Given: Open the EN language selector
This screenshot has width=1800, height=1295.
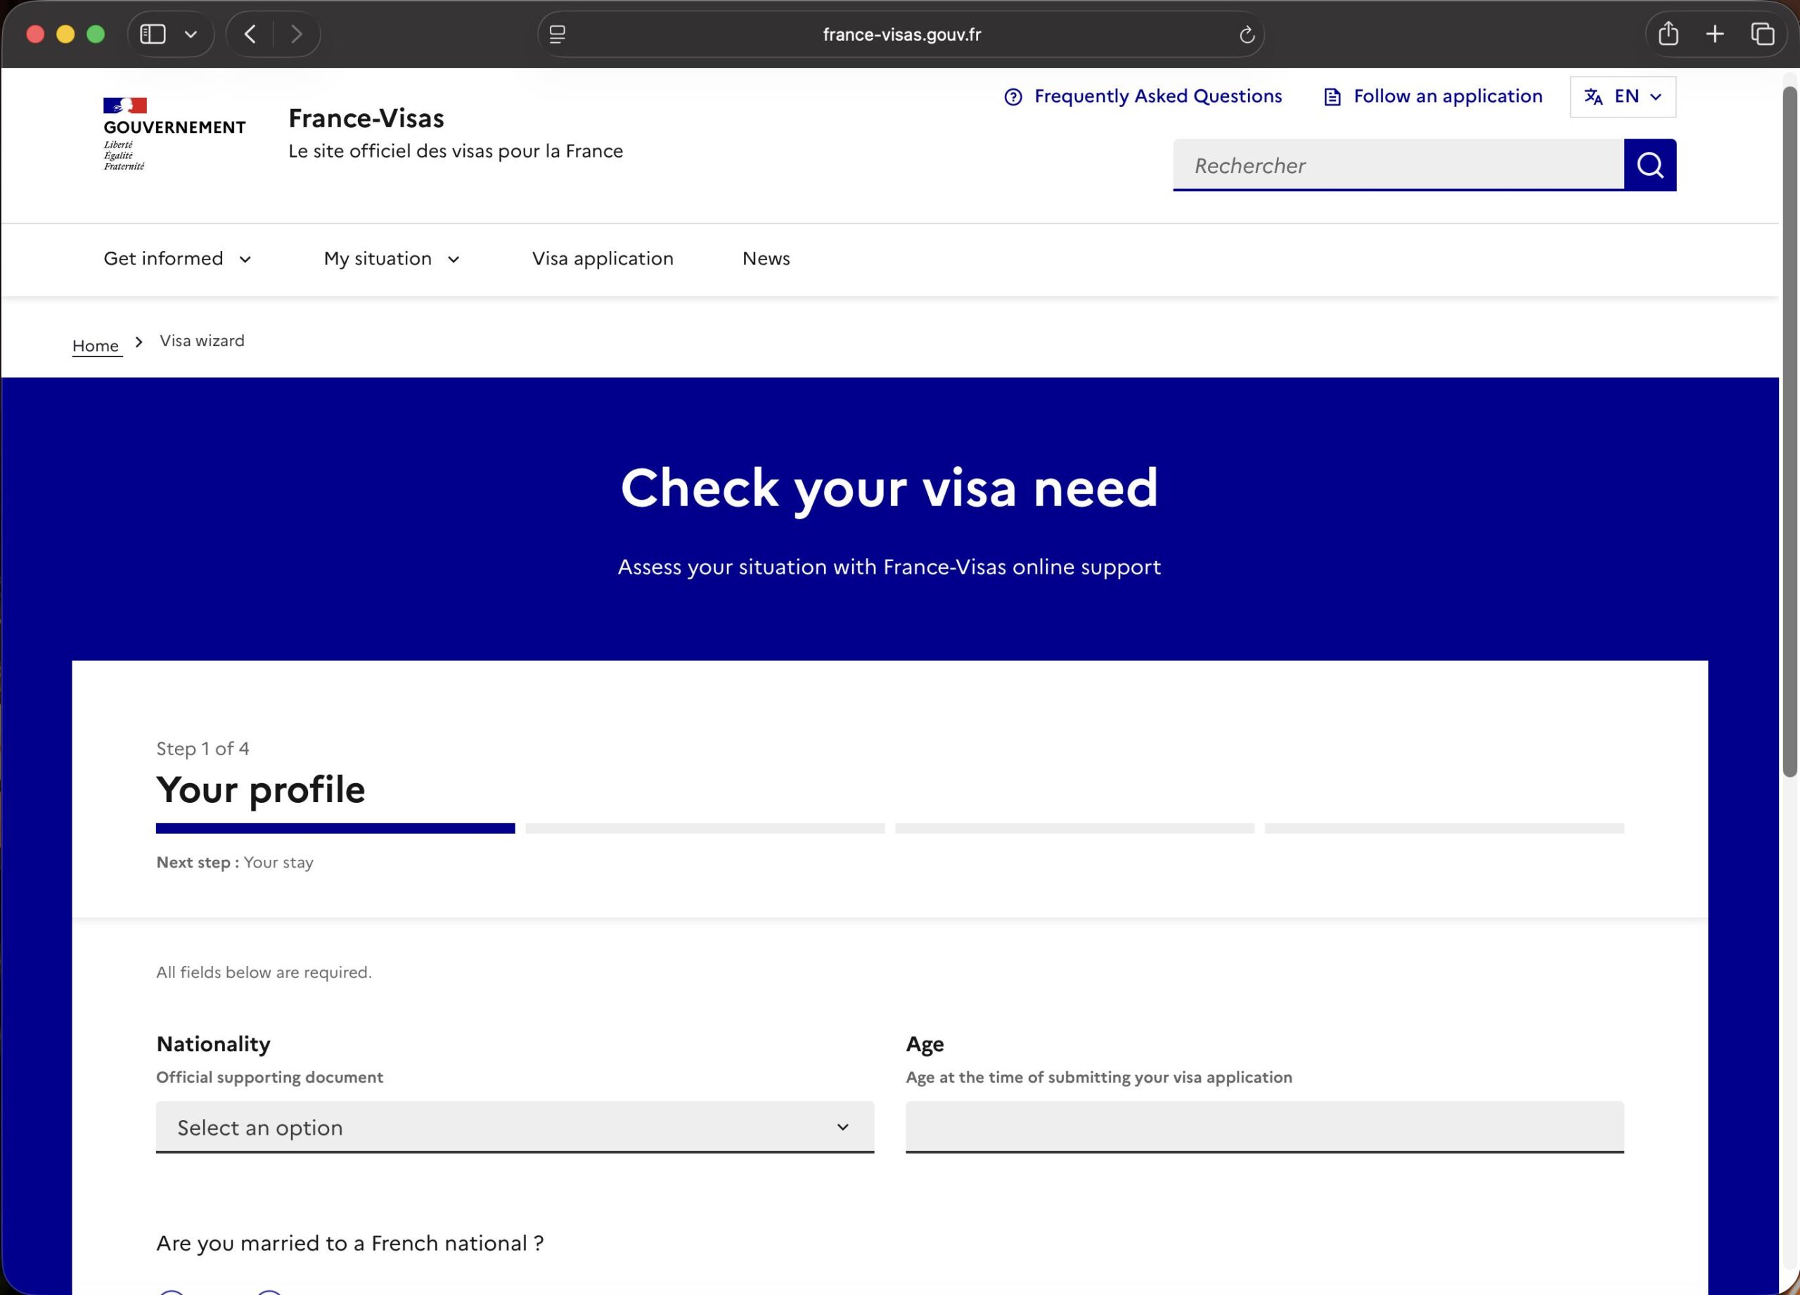Looking at the screenshot, I should coord(1622,97).
